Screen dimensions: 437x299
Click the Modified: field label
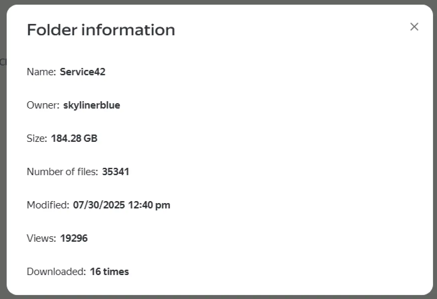point(48,205)
